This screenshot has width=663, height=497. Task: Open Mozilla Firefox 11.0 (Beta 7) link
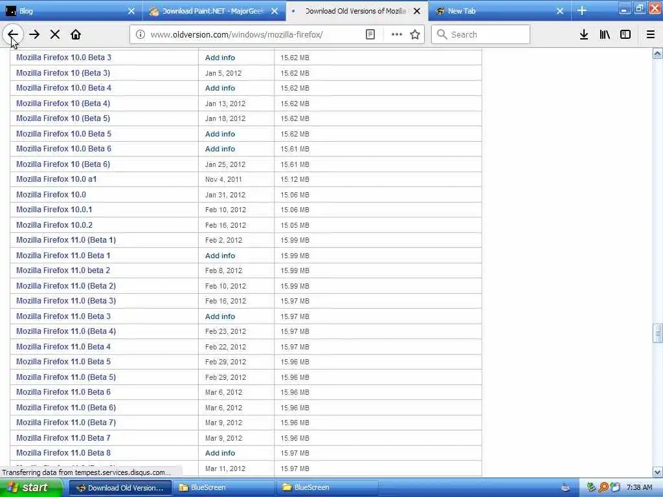click(66, 423)
